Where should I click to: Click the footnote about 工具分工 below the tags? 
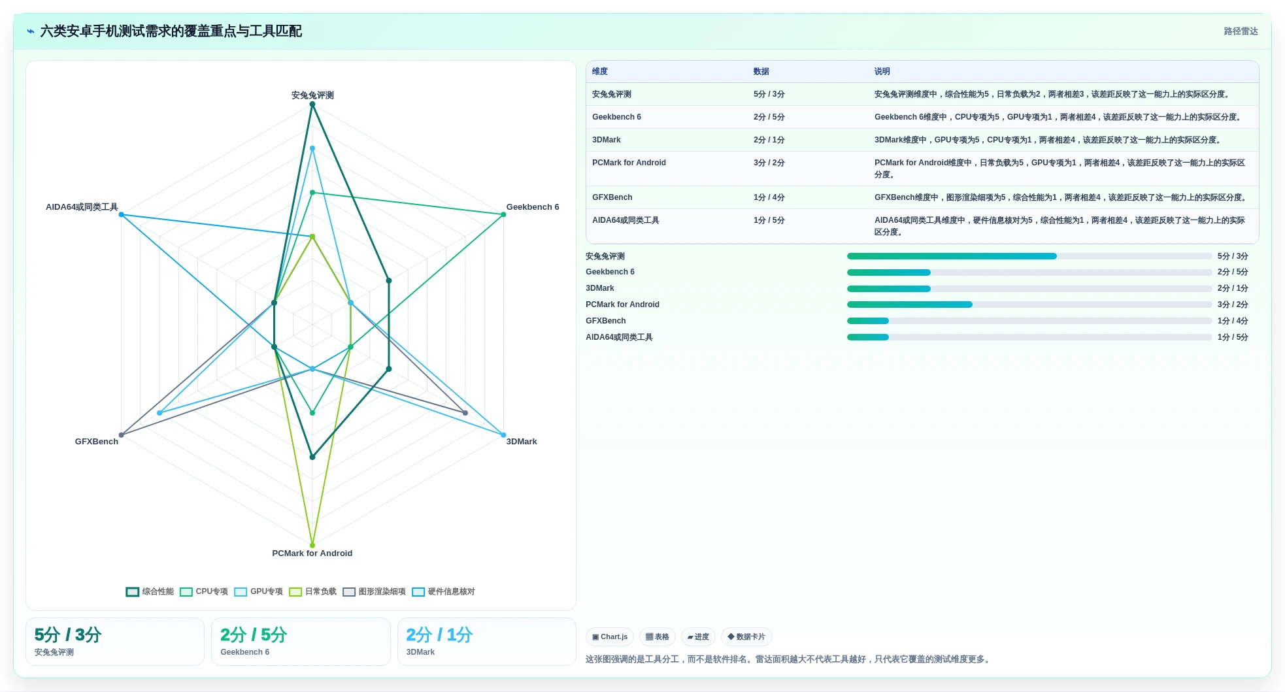[789, 659]
